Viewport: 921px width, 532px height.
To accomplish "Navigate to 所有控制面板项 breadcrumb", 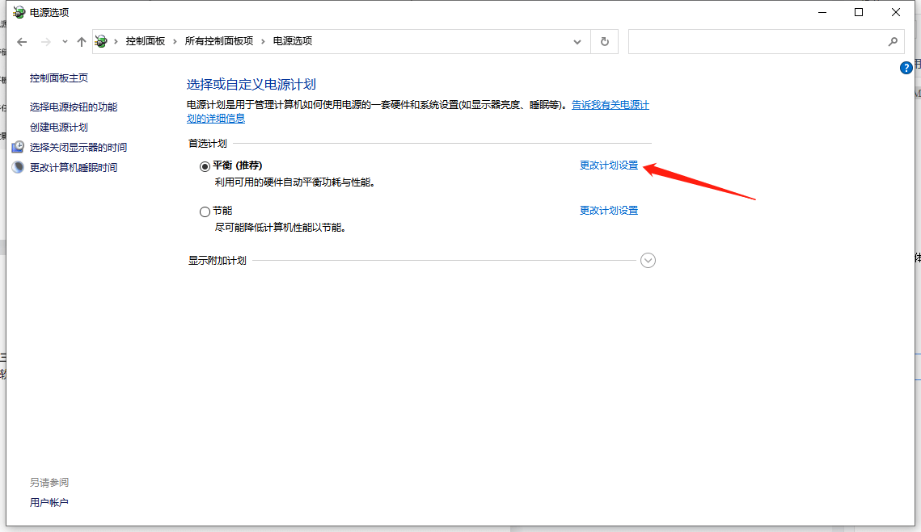I will (218, 41).
